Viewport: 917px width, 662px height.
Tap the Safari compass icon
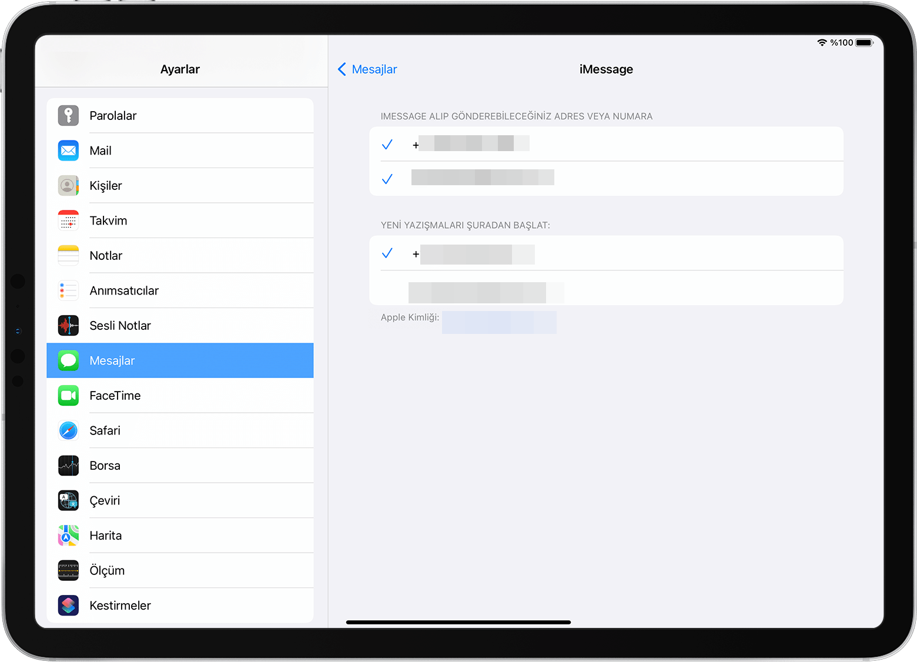click(x=68, y=430)
